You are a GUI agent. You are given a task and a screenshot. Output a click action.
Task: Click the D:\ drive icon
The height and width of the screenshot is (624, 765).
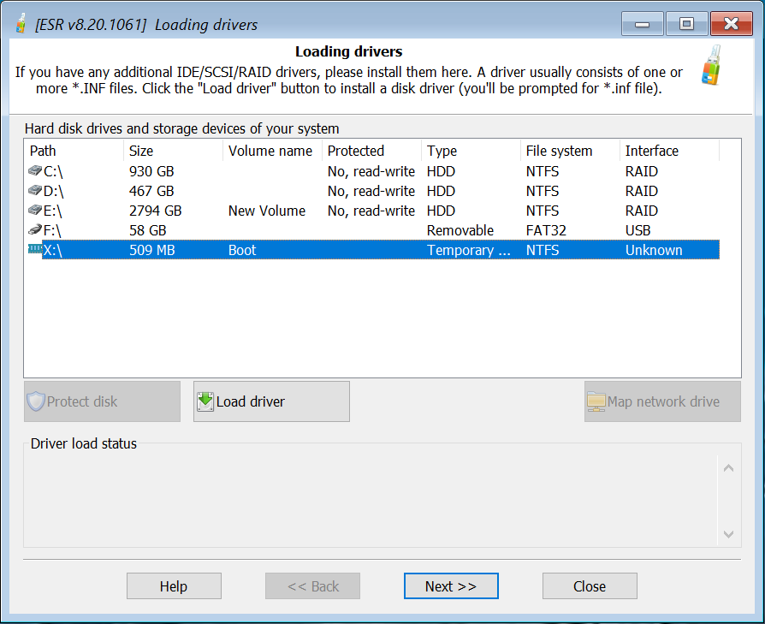(x=35, y=191)
